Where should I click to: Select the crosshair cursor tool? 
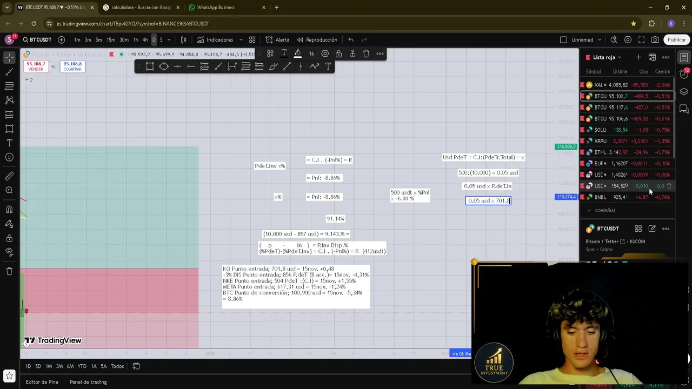[x=9, y=57]
